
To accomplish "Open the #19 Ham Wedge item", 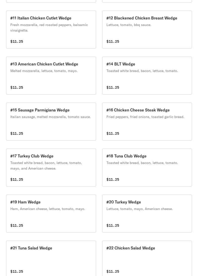I will (x=25, y=202).
